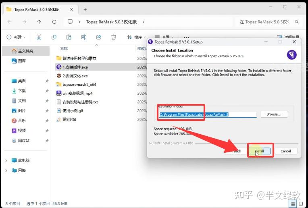Screen dimensions: 308x208
Task: Toggle the pin icon next to 文档
Action: 47,101
